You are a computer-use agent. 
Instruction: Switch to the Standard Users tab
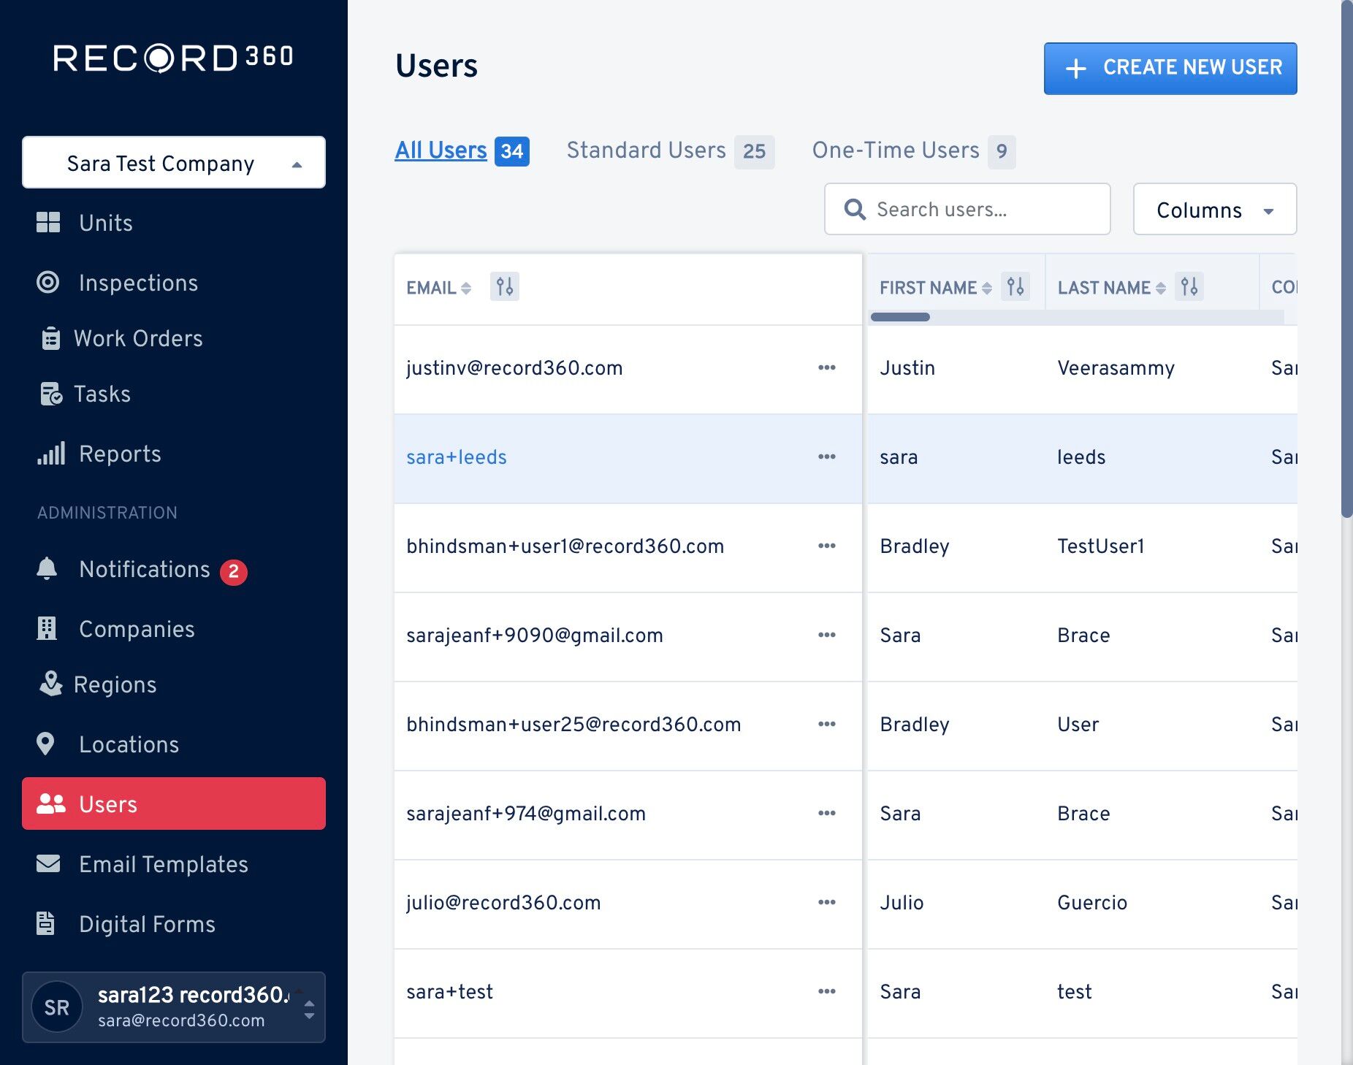click(x=670, y=150)
